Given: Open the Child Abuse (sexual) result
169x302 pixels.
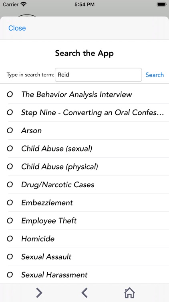Looking at the screenshot, I should [84, 149].
